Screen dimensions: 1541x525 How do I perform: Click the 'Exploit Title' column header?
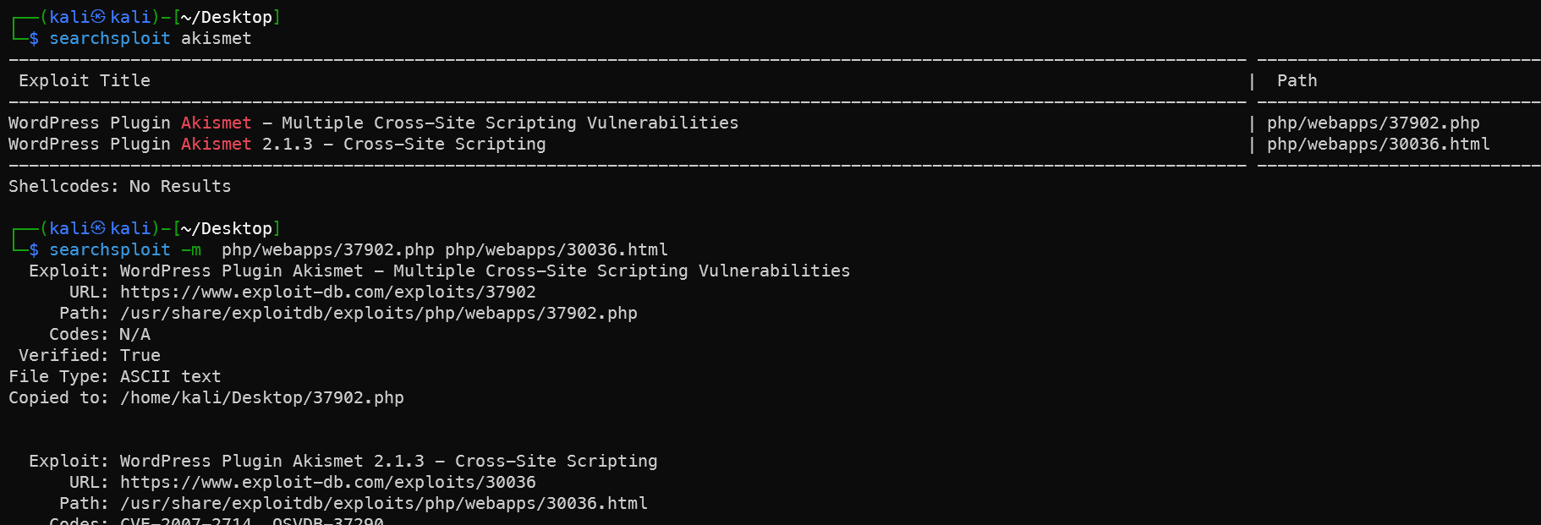coord(85,80)
